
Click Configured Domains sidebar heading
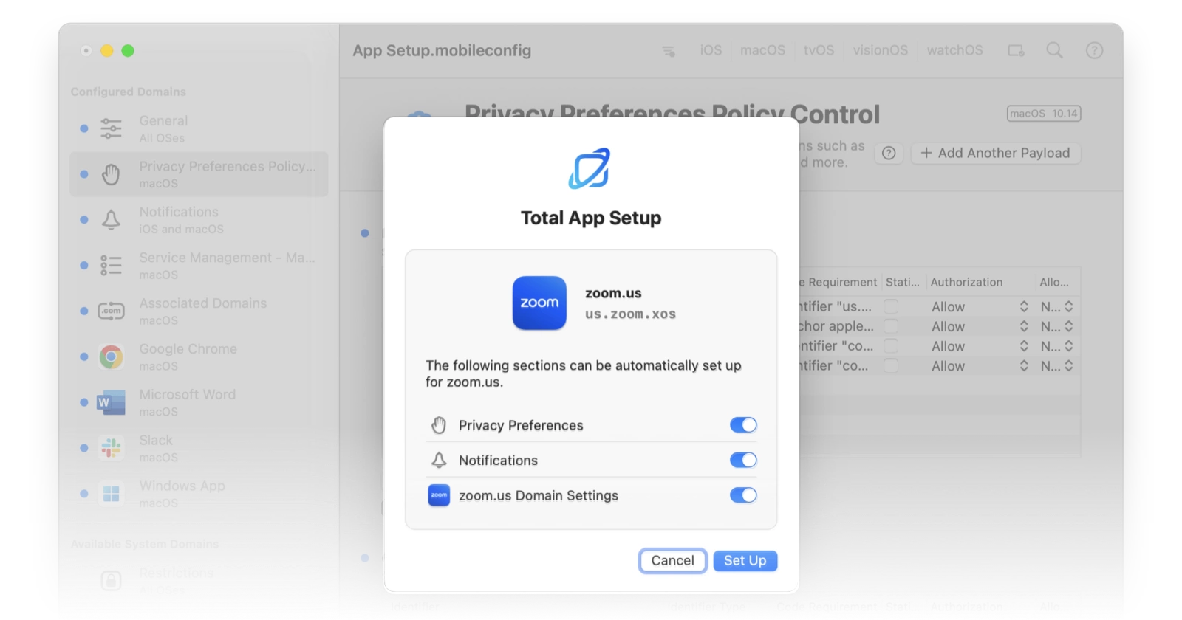pos(129,92)
